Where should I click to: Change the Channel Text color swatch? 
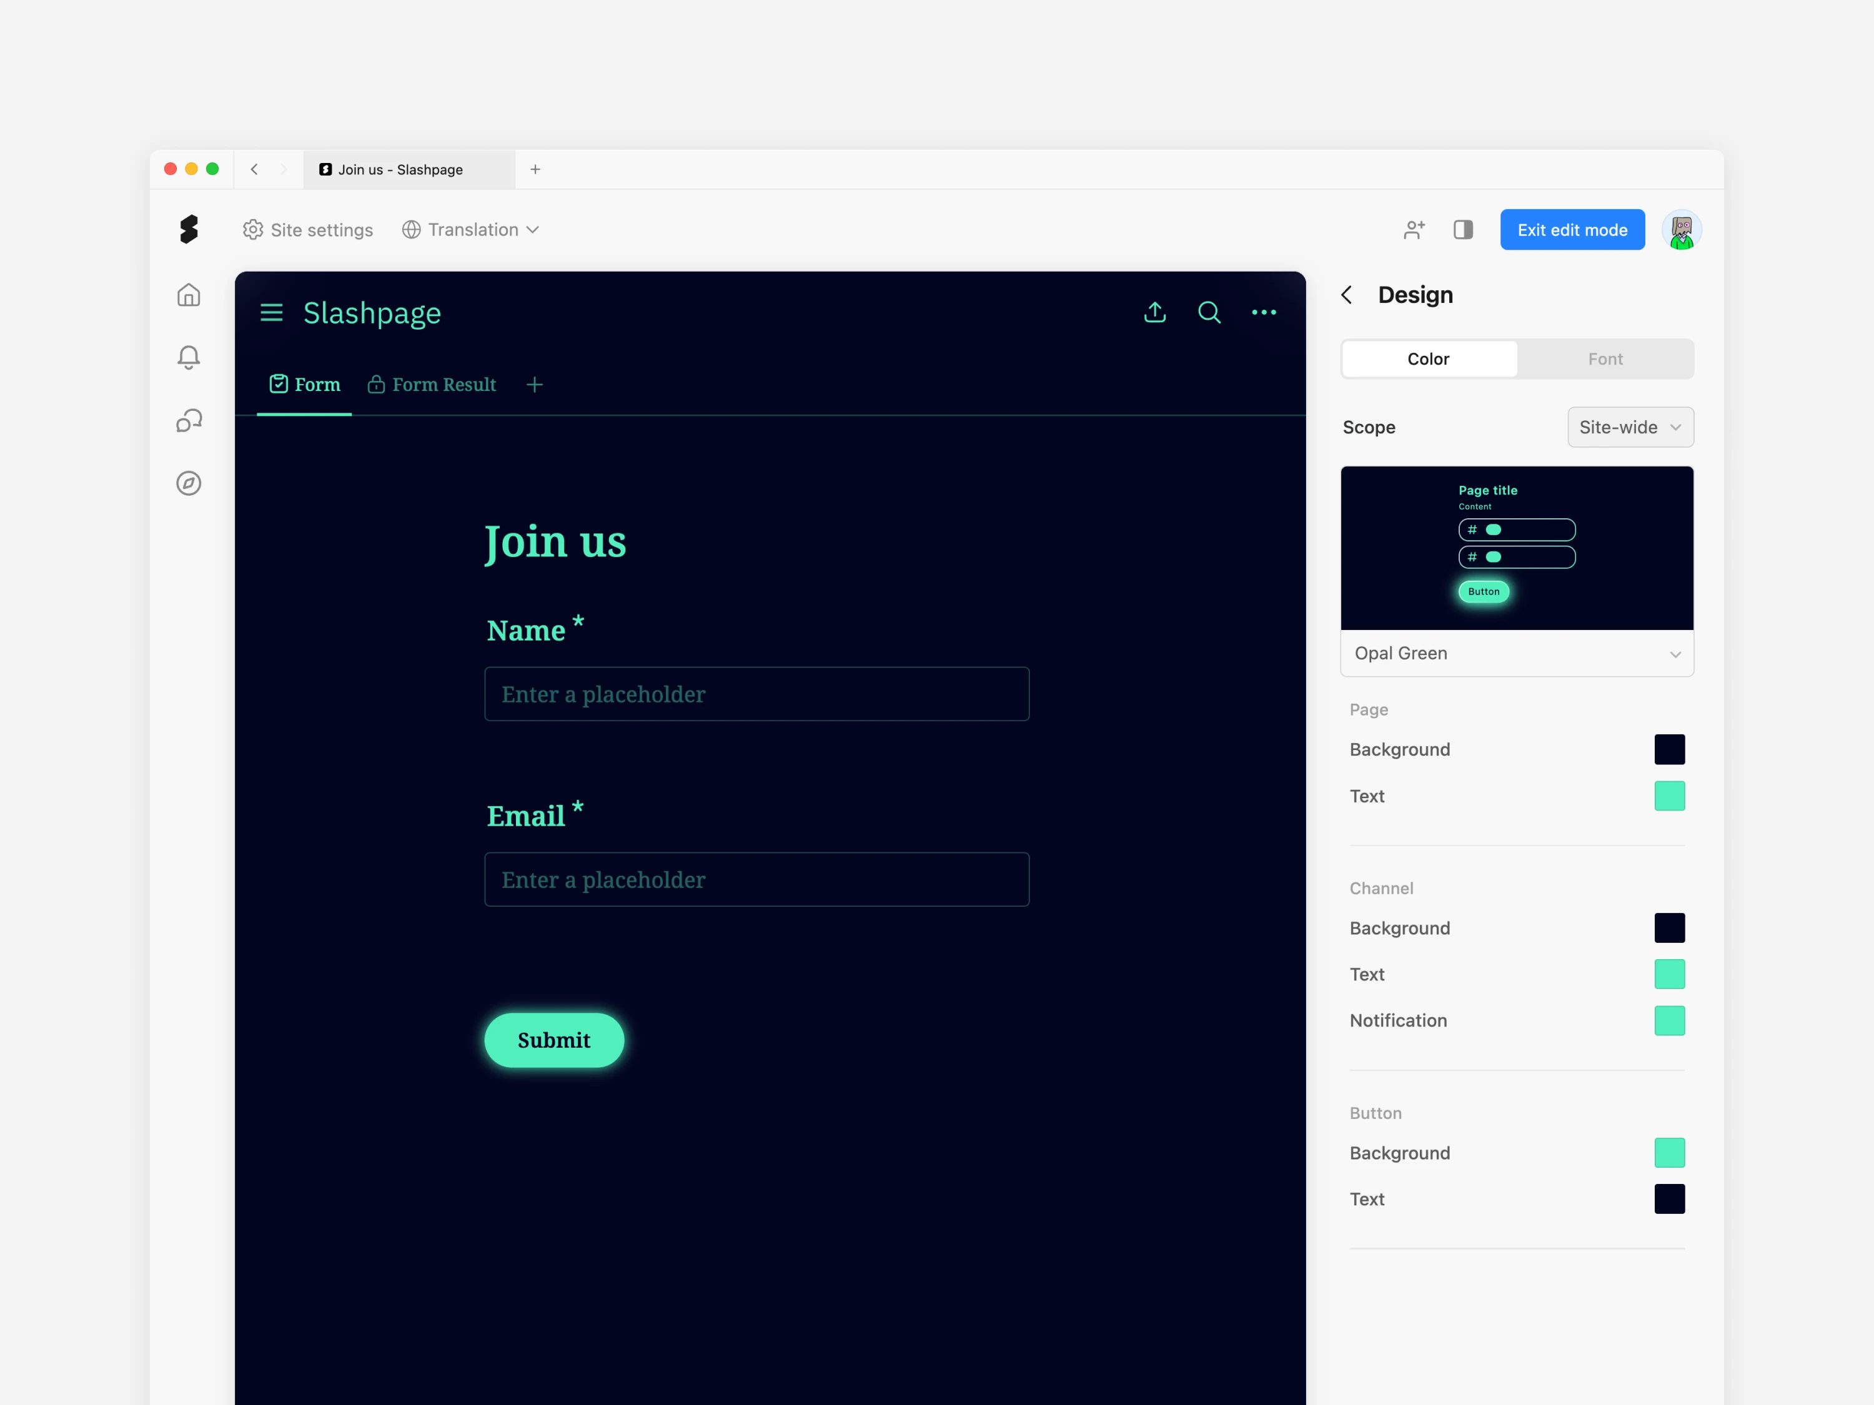pos(1669,974)
